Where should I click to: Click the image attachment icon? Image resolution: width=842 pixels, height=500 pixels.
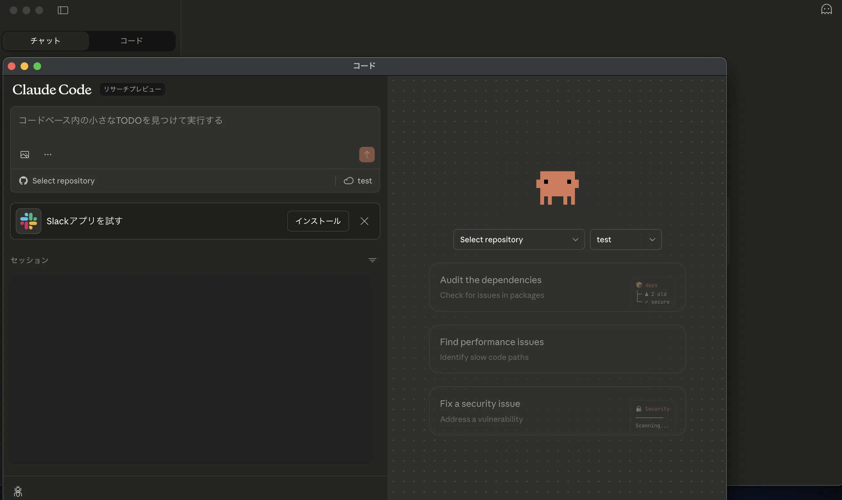pos(25,155)
